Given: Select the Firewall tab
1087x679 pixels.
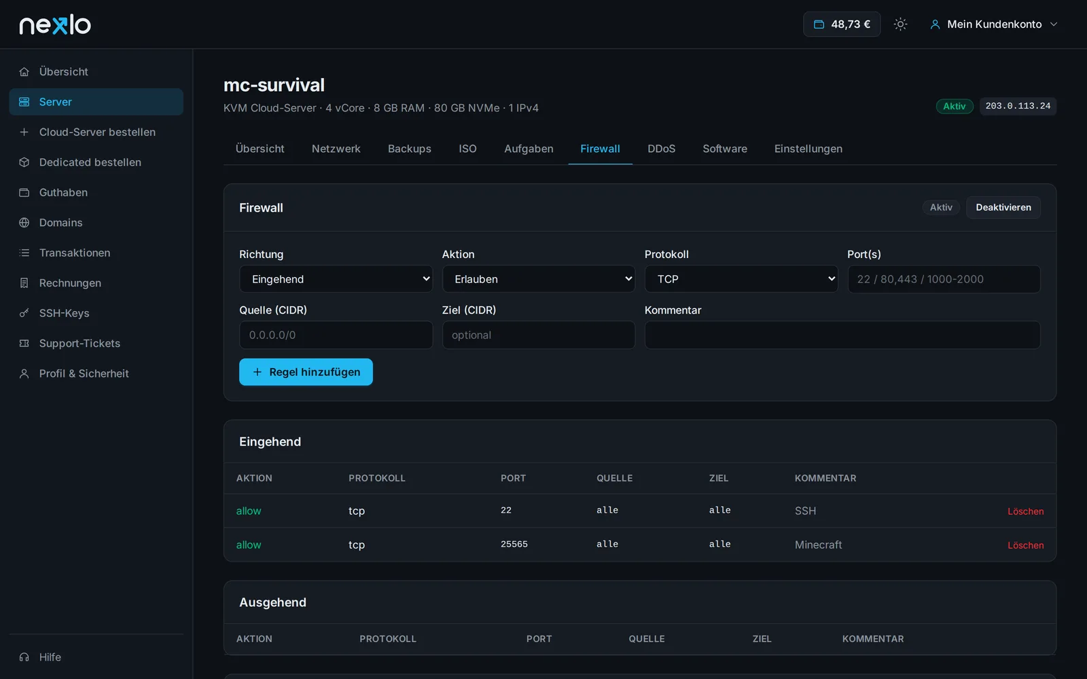Looking at the screenshot, I should click(x=600, y=149).
